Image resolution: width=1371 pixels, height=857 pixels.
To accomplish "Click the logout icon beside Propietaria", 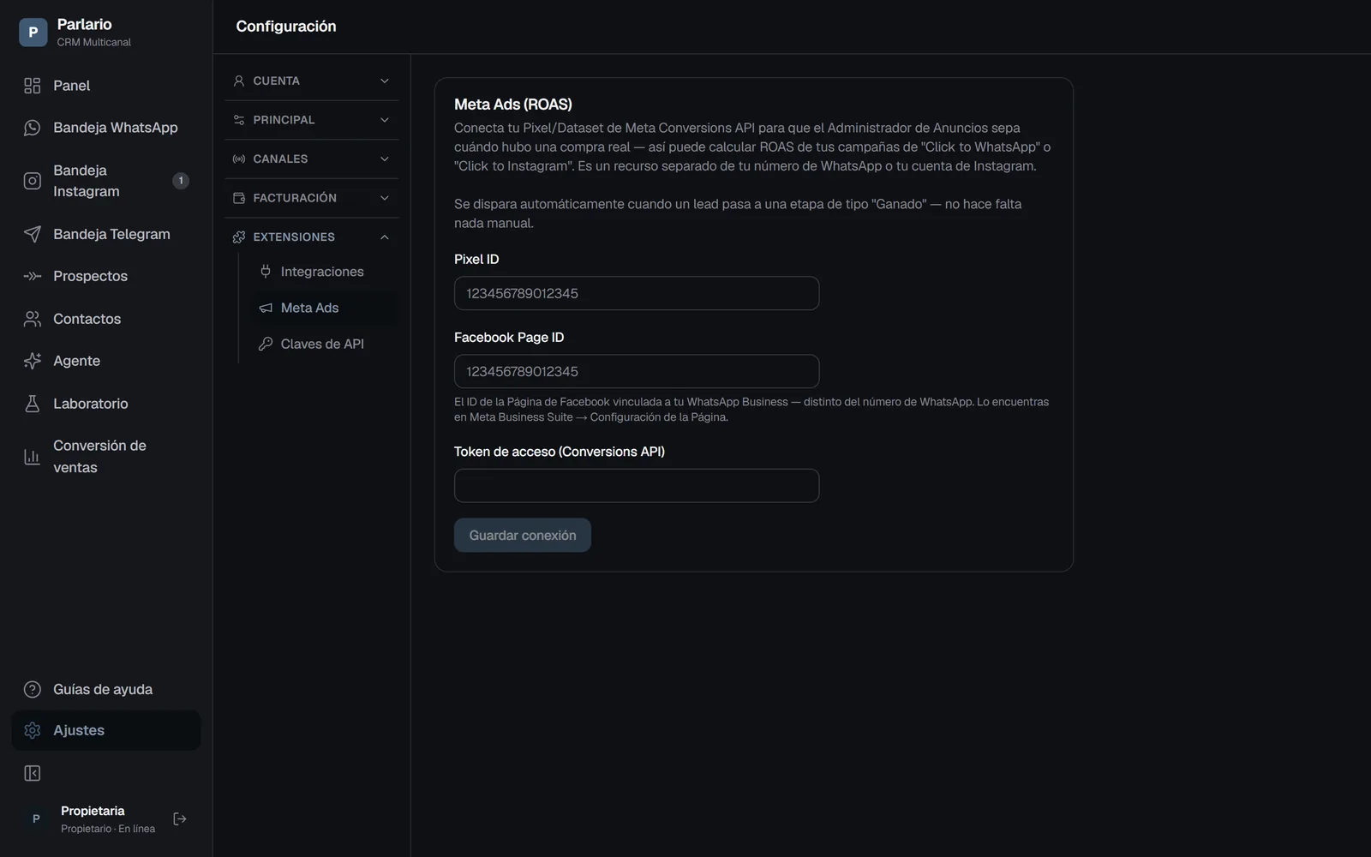I will click(180, 819).
